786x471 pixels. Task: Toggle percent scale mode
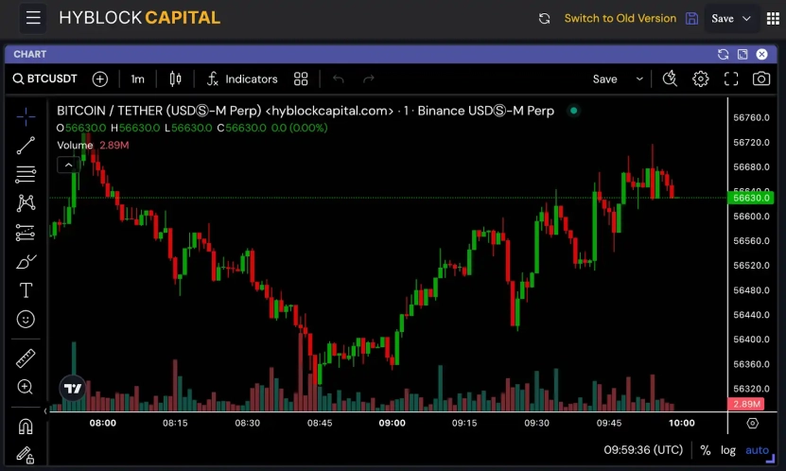tap(706, 450)
